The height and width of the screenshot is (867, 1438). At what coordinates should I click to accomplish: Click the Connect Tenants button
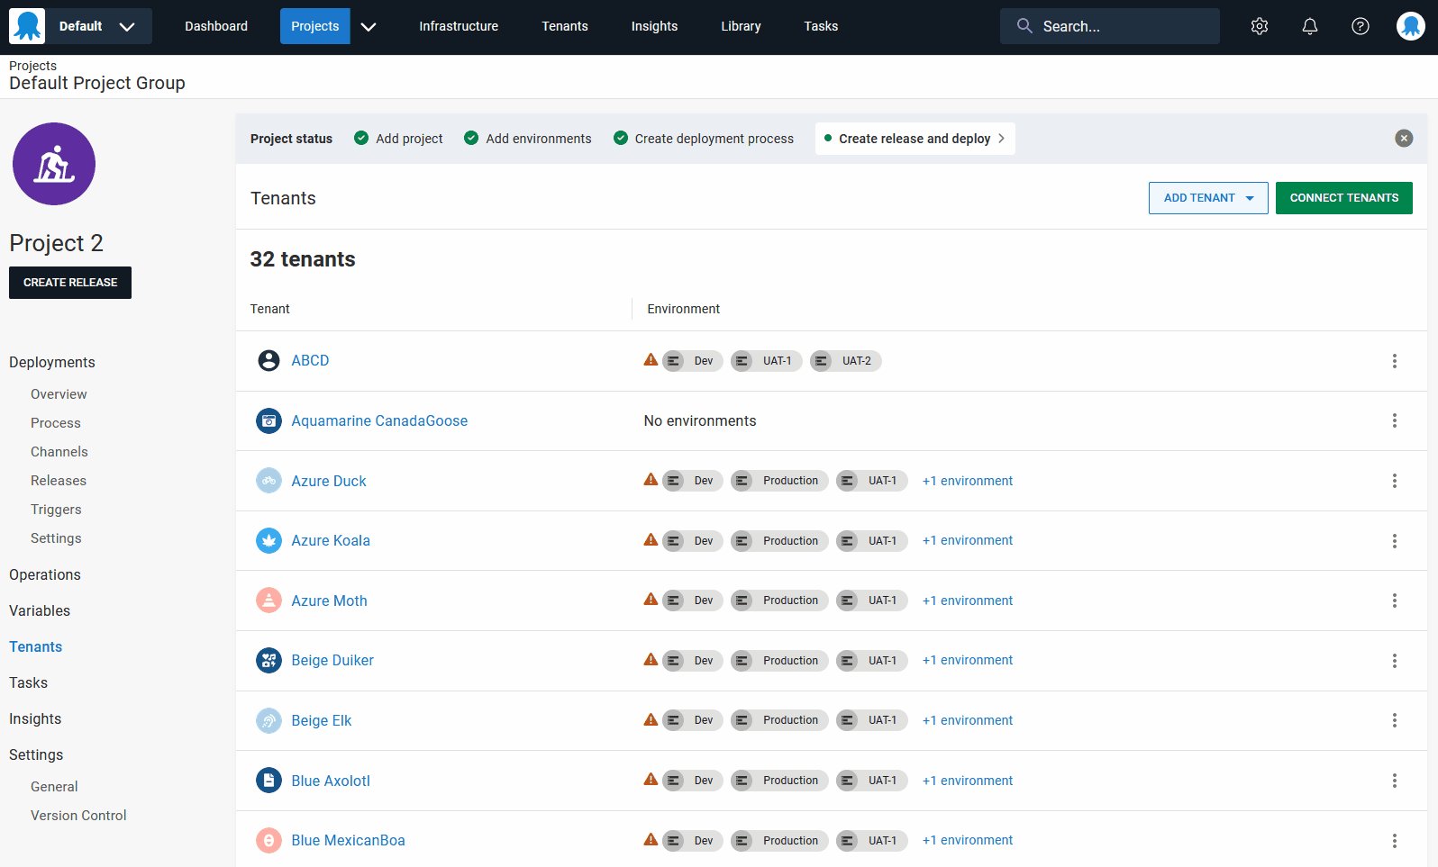1344,198
